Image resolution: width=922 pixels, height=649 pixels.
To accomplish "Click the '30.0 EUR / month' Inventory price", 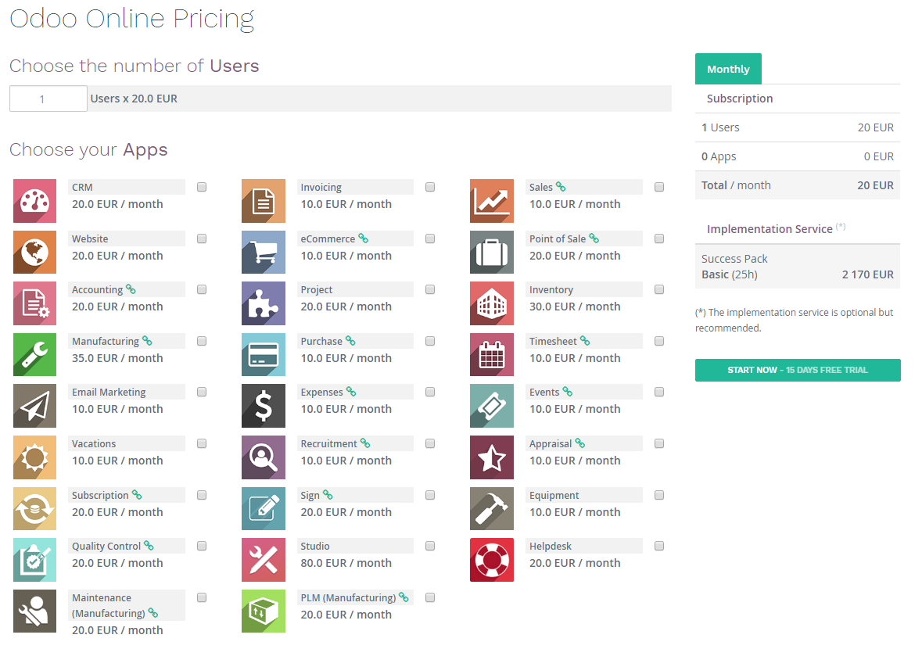I will [x=575, y=307].
